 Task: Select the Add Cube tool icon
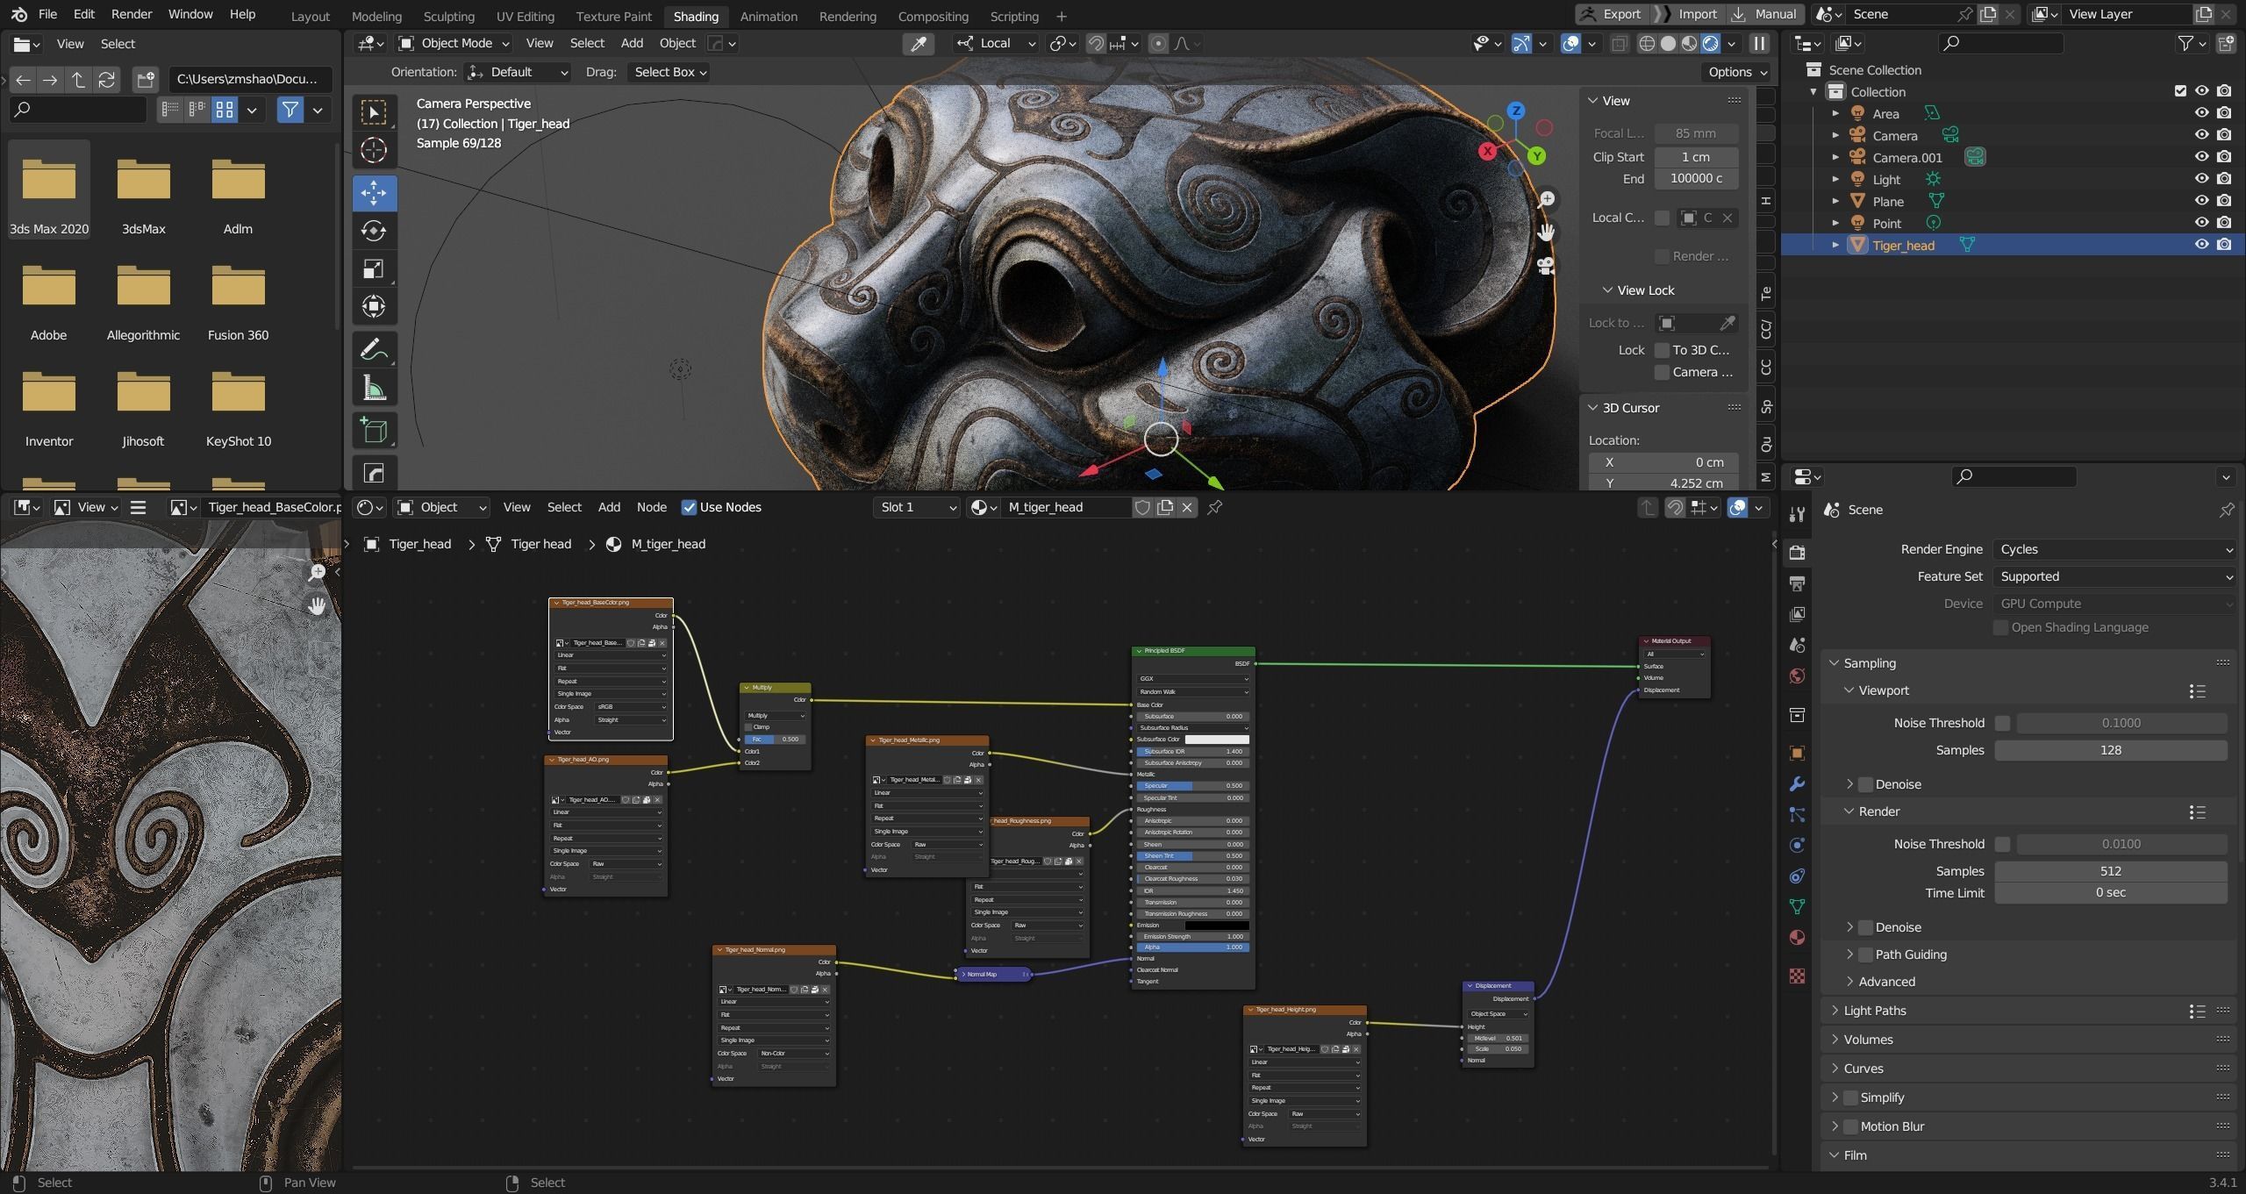click(x=374, y=431)
